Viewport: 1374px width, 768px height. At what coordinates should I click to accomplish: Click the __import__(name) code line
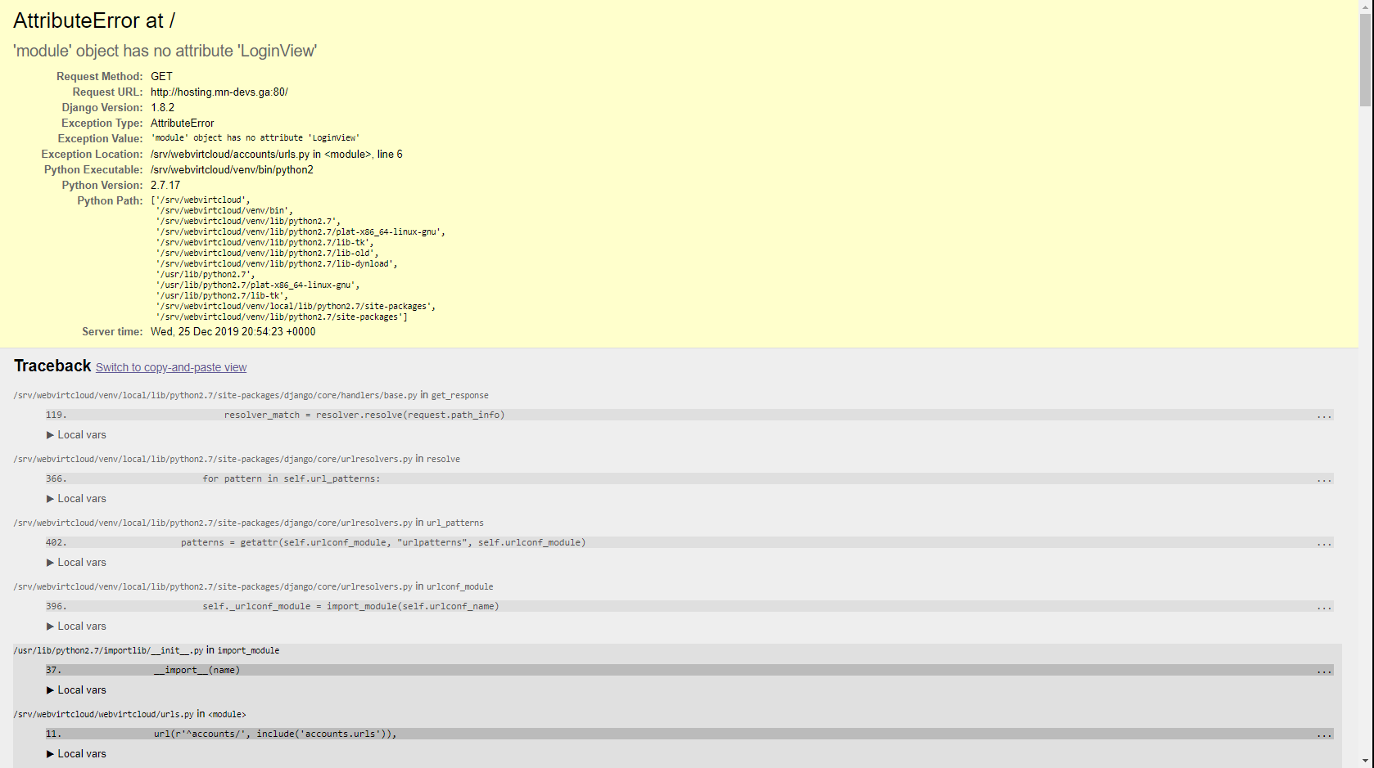tap(689, 670)
